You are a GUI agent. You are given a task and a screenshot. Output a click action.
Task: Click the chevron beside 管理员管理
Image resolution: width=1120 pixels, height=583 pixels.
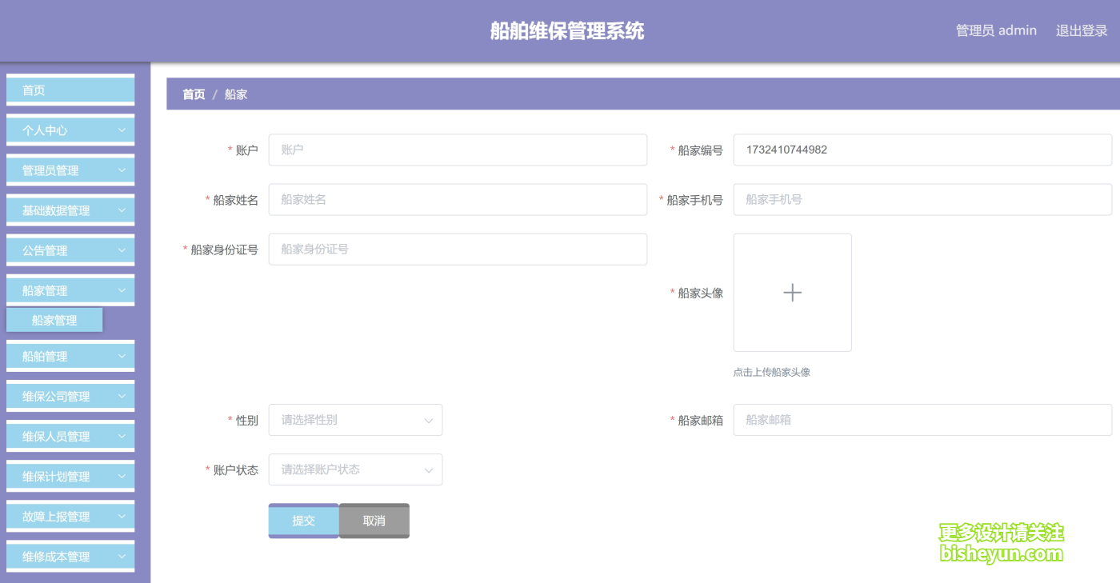[122, 170]
